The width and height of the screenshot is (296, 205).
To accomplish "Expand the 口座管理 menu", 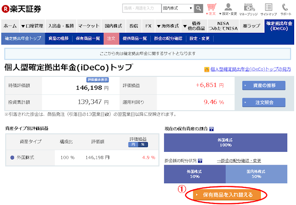I will click(32, 26).
